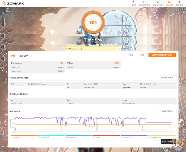Click the 11.42 FPS CPU test result
This screenshot has height=152, width=186.
[116, 67]
